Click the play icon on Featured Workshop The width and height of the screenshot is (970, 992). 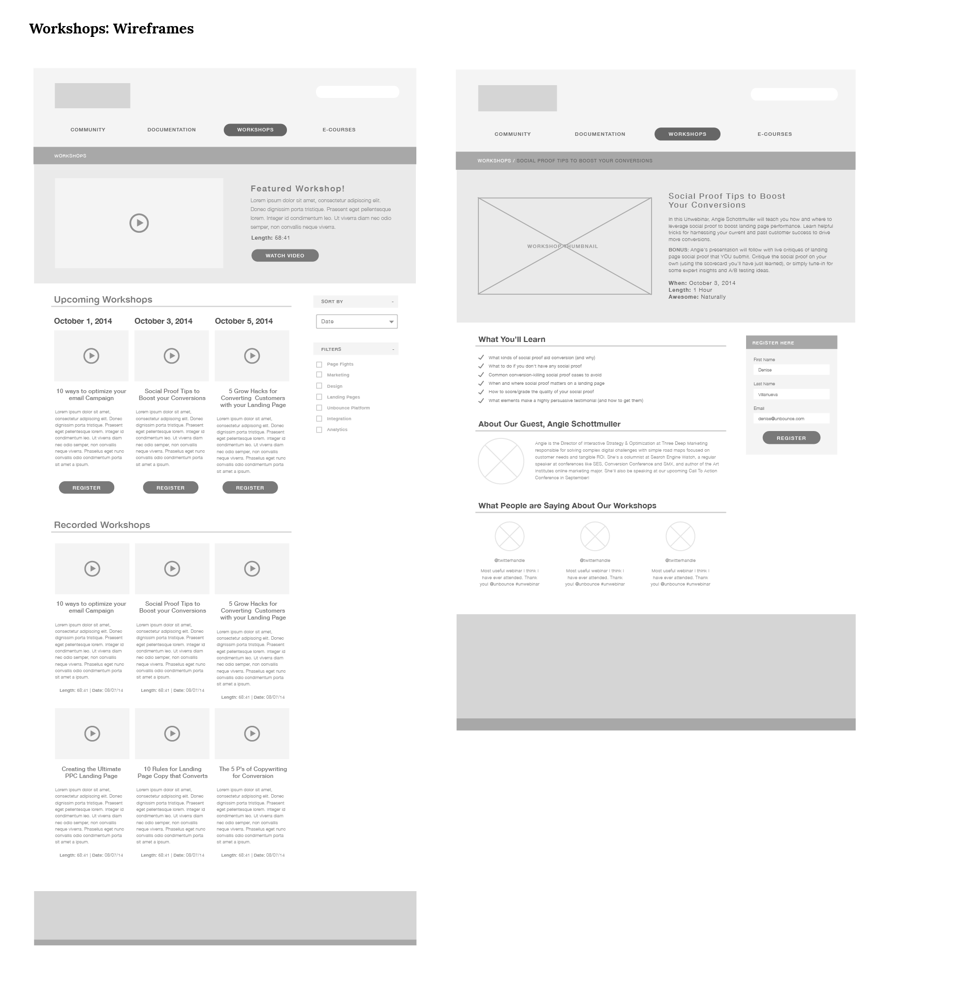point(139,223)
